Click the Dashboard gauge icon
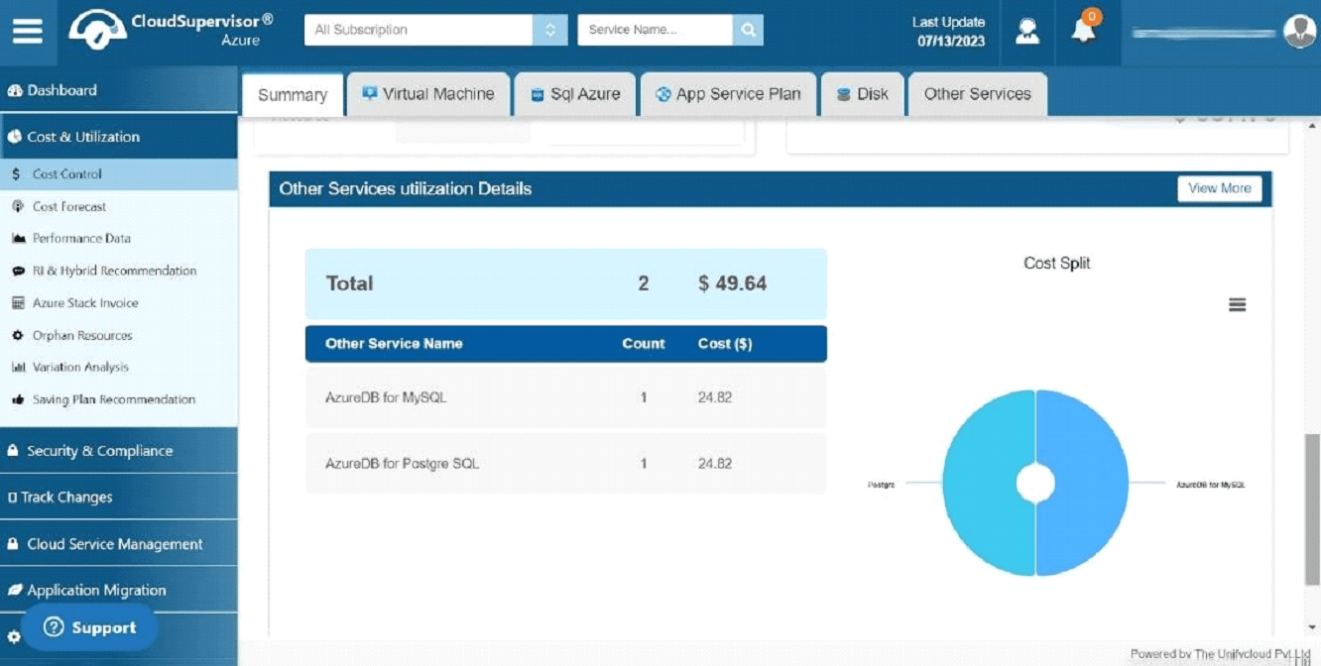This screenshot has width=1321, height=666. coord(15,91)
